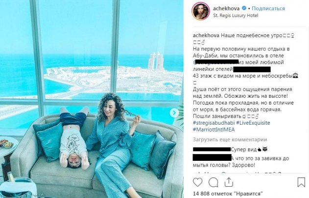The height and width of the screenshot is (198, 309).
Task: Click the comment about завивка до мытья головы
Action: (x=241, y=162)
